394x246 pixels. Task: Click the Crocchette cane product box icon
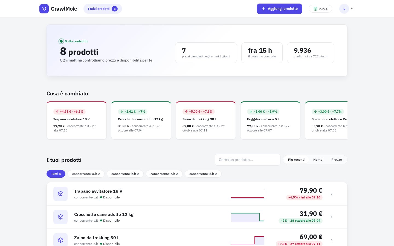60,217
